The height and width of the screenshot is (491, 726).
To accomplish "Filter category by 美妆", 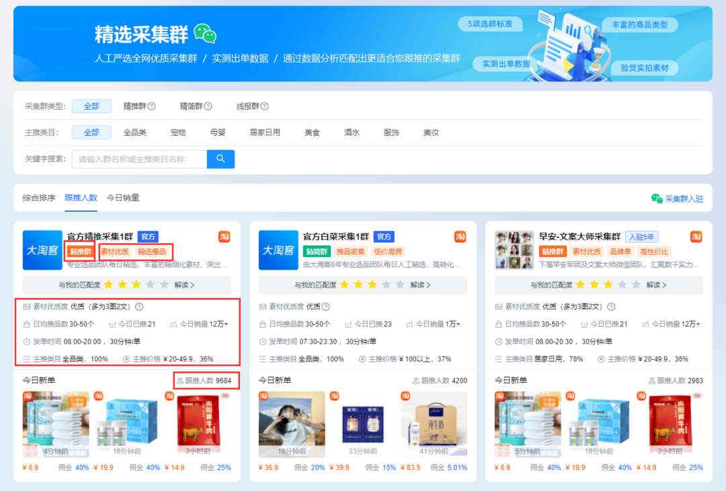I will pyautogui.click(x=431, y=133).
